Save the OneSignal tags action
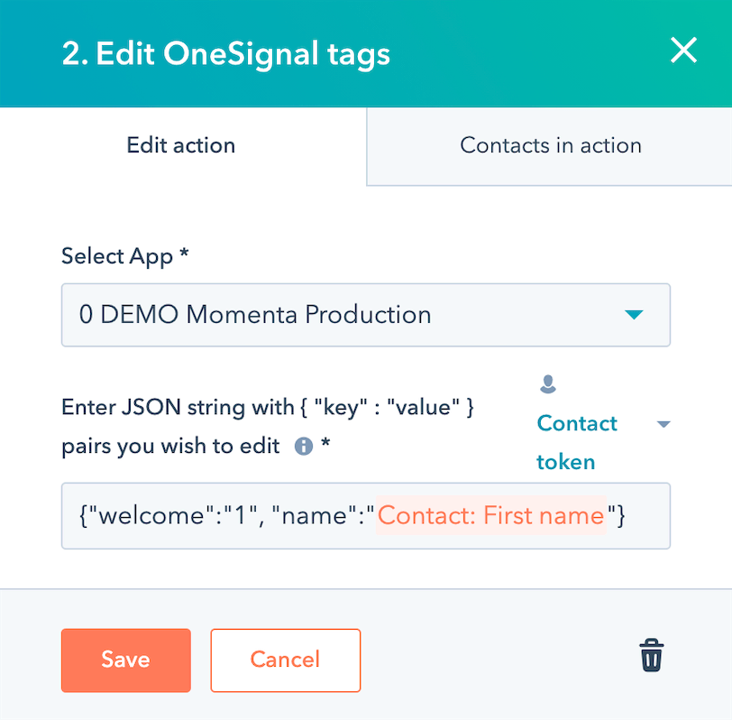Image resolution: width=732 pixels, height=720 pixels. click(x=125, y=660)
